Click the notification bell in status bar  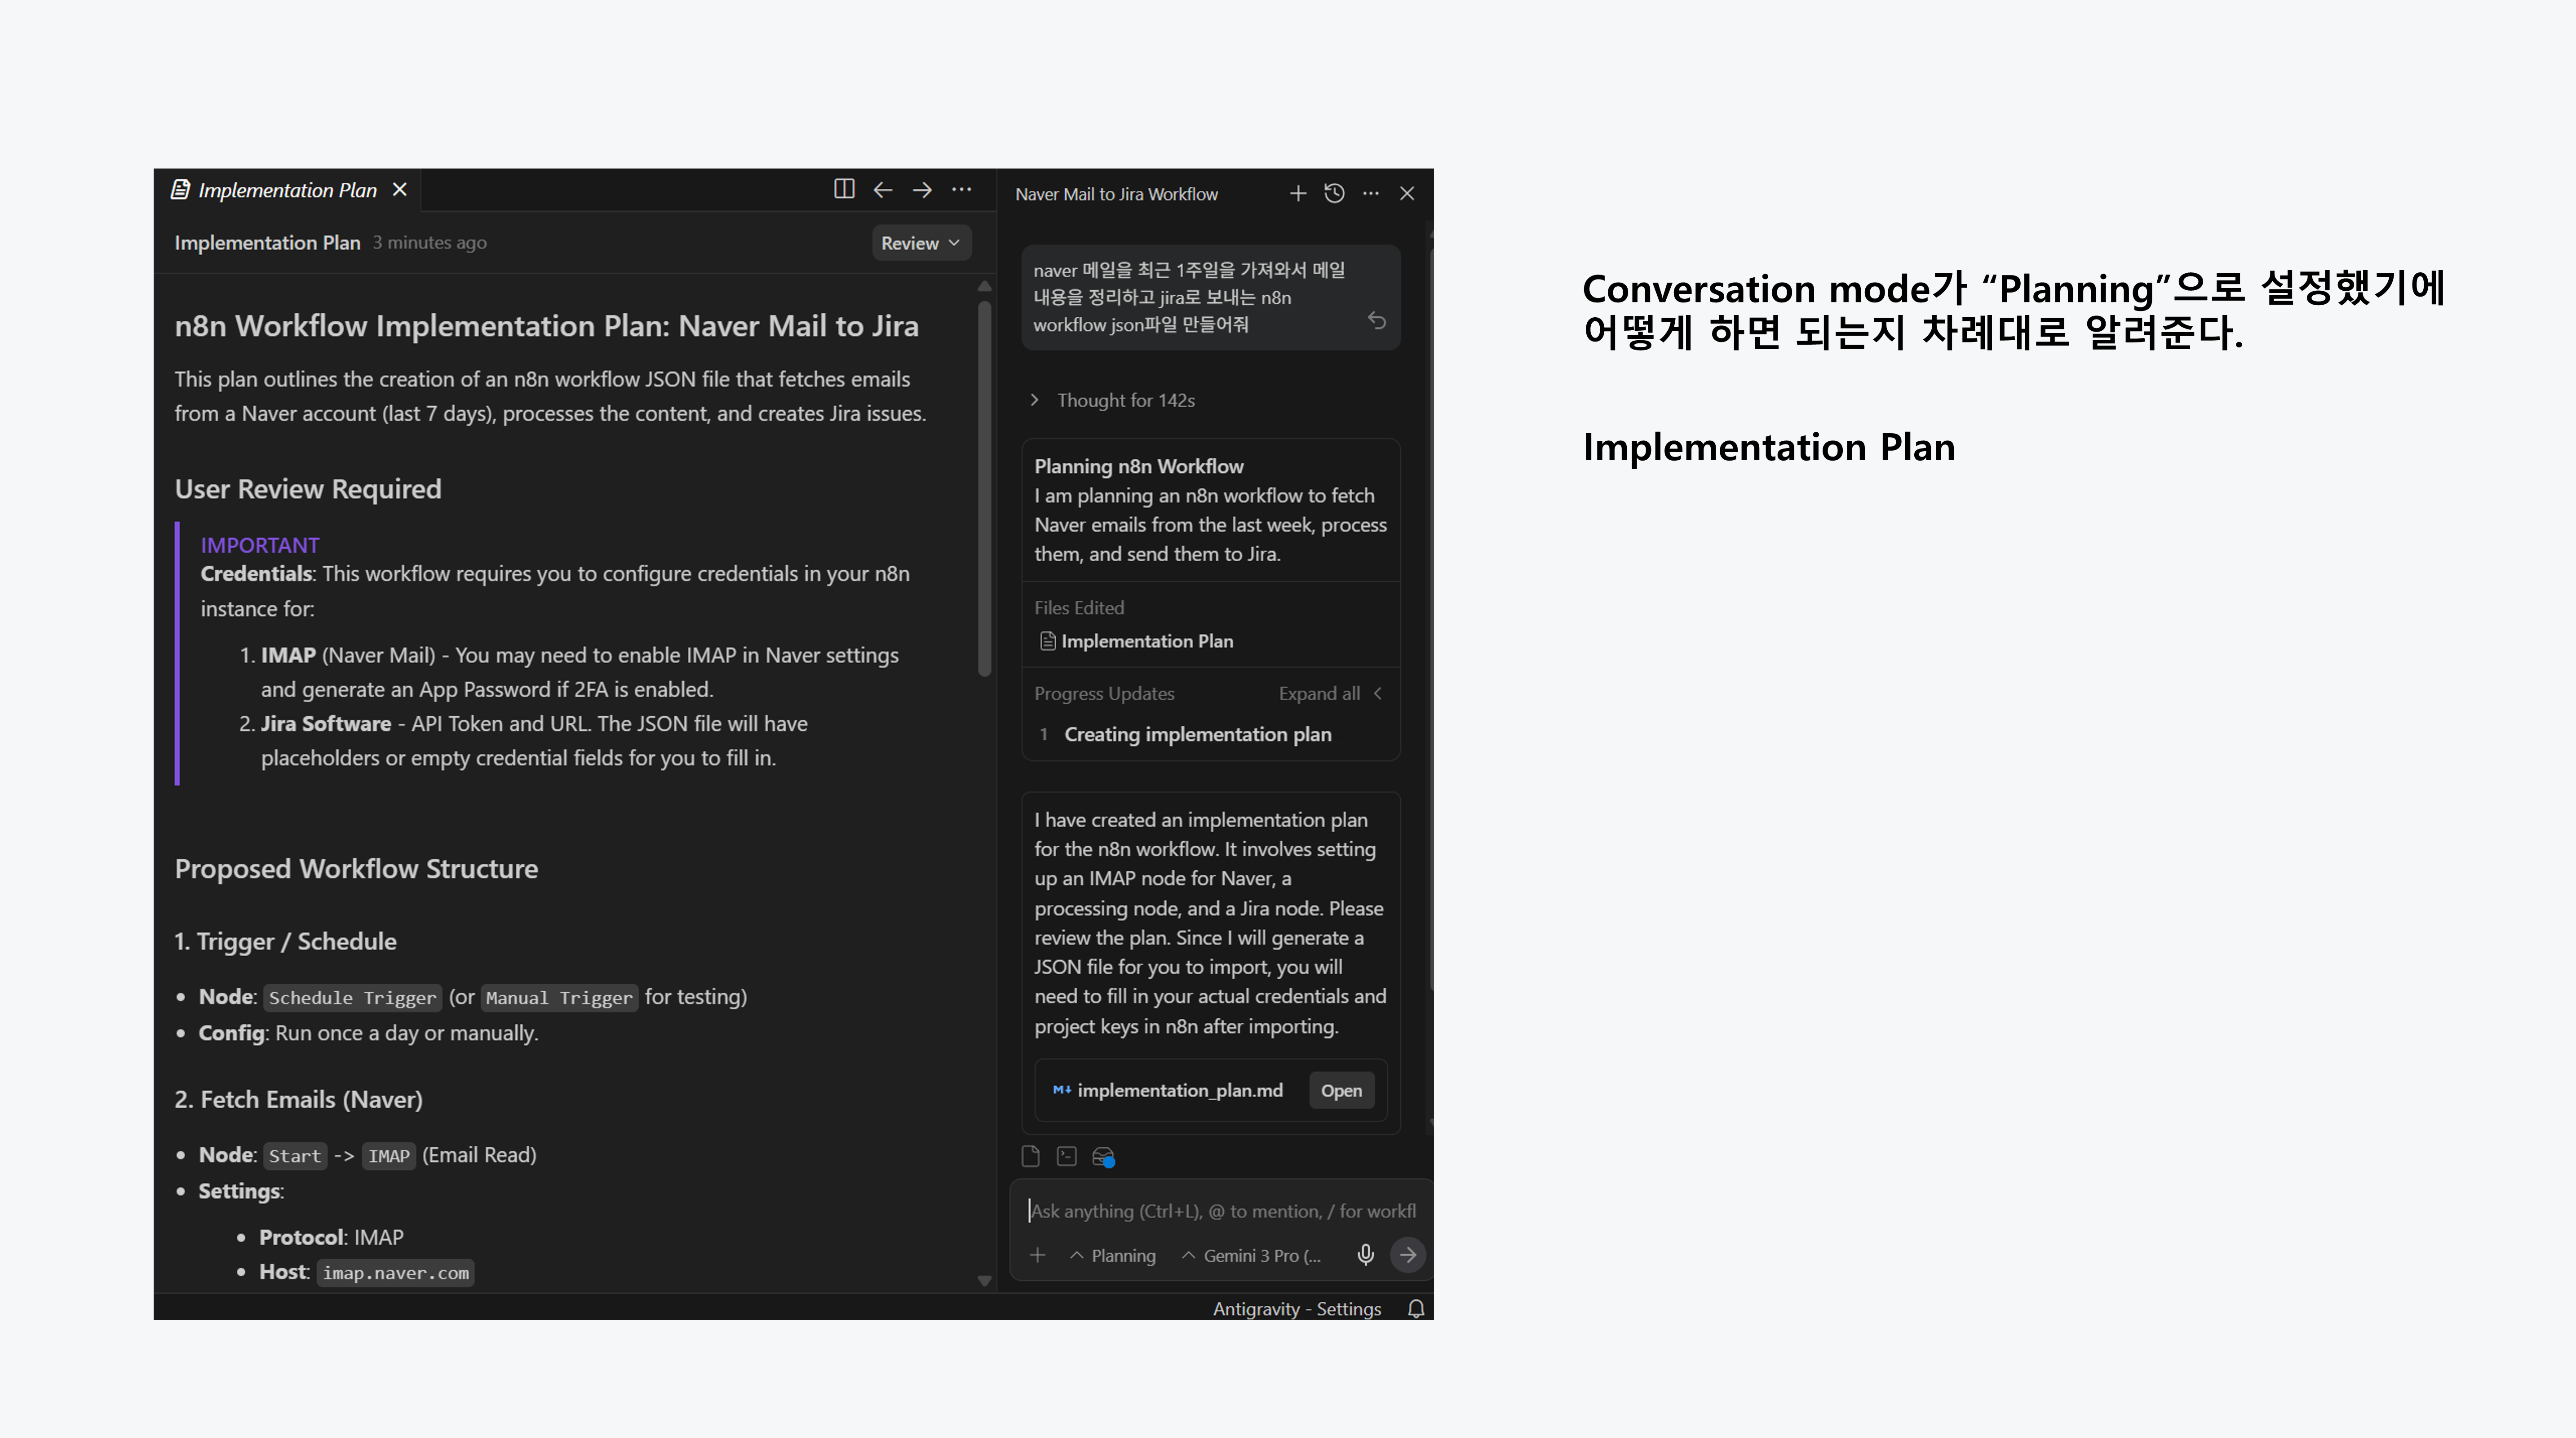click(1415, 1308)
